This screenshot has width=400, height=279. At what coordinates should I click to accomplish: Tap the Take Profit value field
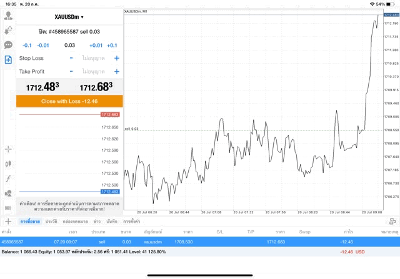point(94,72)
